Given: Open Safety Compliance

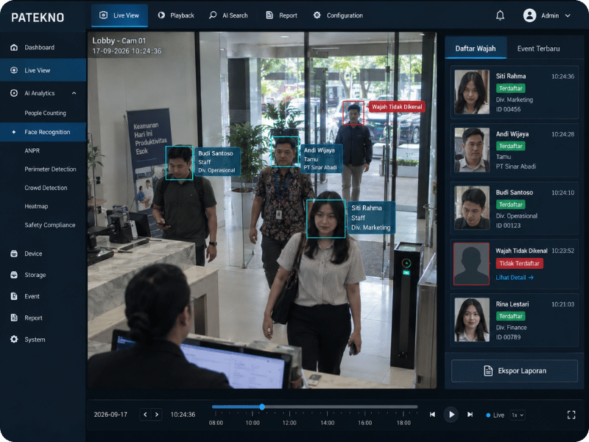Looking at the screenshot, I should point(50,225).
